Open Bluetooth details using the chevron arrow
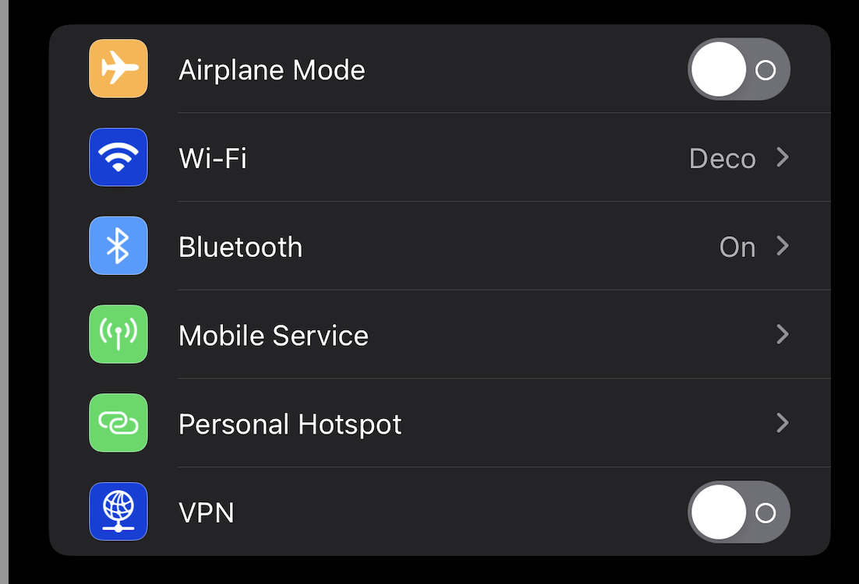 [783, 246]
